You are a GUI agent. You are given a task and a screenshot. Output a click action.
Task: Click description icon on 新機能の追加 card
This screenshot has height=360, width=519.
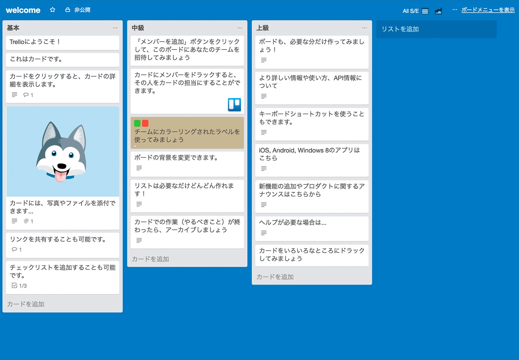(x=264, y=205)
